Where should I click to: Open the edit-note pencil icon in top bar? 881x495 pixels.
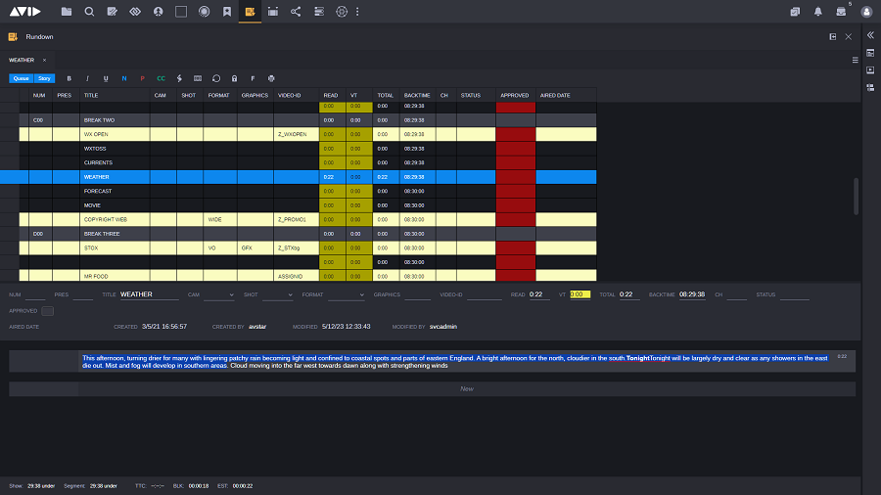point(113,11)
